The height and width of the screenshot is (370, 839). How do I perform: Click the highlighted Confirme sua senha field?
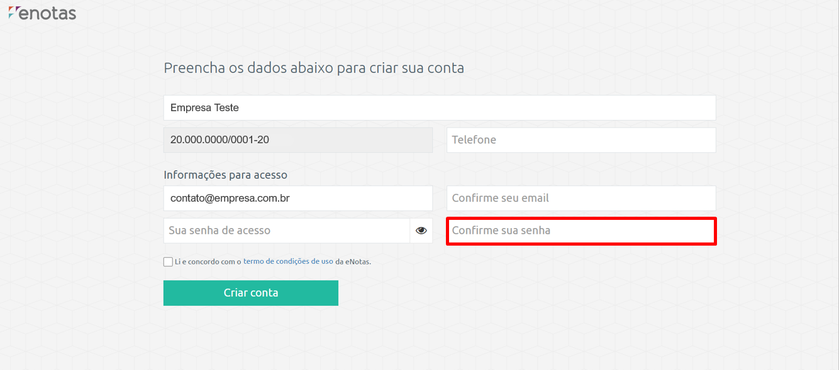pos(581,231)
